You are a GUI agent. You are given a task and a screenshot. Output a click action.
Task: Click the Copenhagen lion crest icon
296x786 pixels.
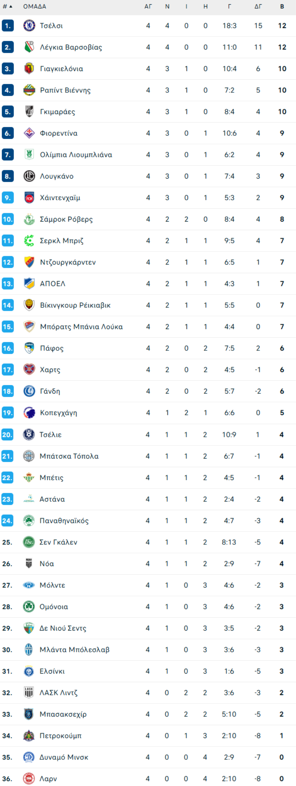point(29,413)
